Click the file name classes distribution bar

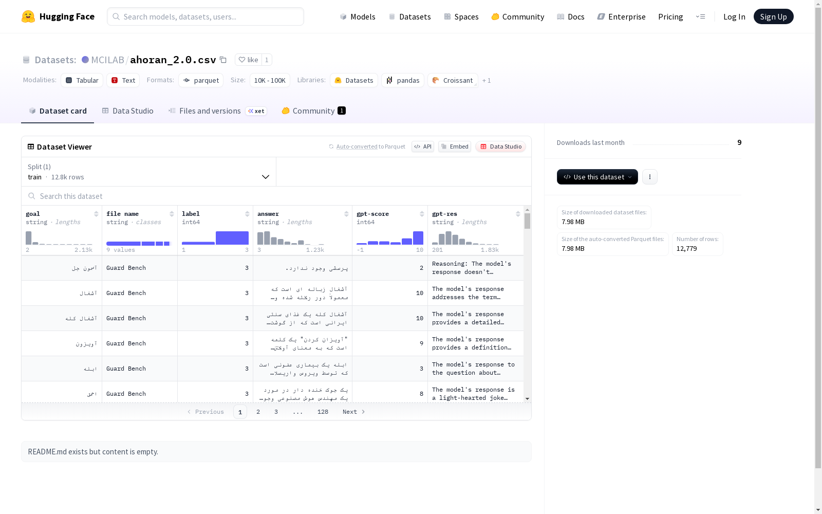click(x=138, y=243)
